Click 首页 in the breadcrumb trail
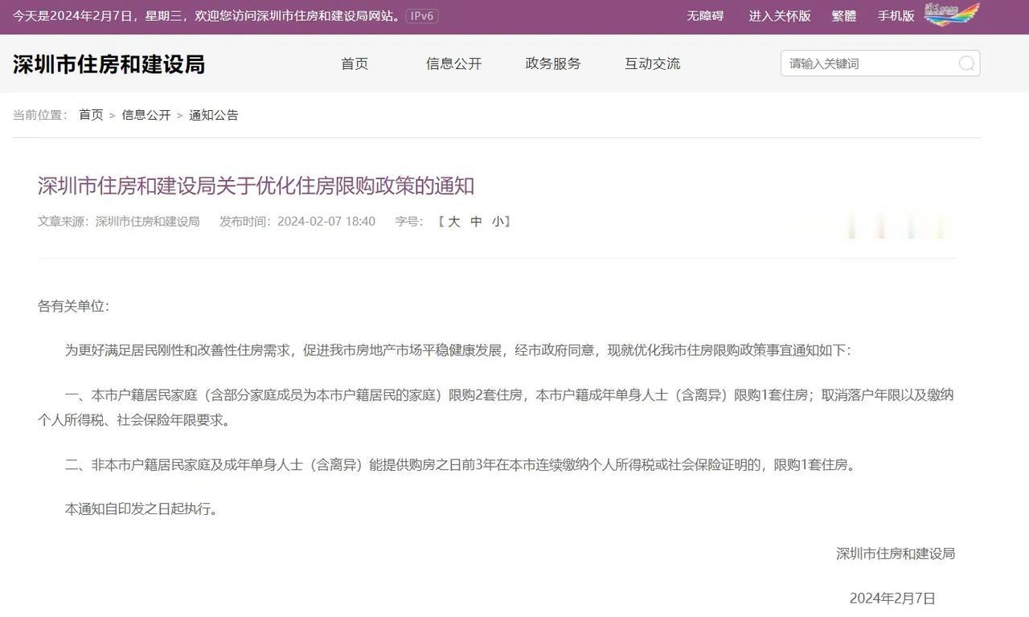This screenshot has width=1029, height=617. (91, 115)
